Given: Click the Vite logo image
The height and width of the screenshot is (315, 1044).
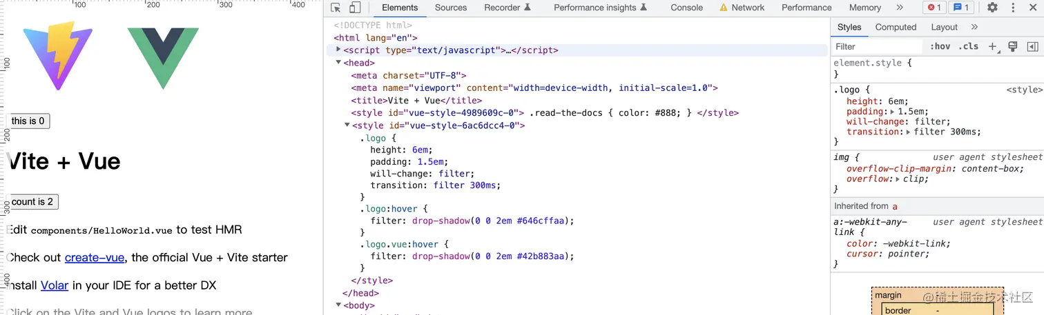Looking at the screenshot, I should coord(57,55).
